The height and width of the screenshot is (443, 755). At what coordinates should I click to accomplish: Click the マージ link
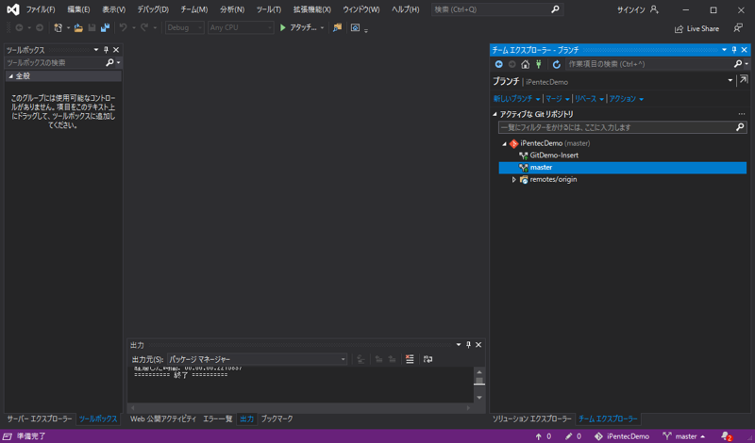click(554, 99)
